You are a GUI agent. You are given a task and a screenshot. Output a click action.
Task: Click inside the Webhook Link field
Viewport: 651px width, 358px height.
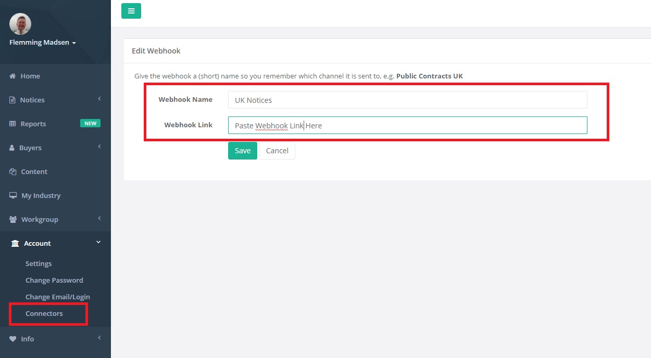point(407,125)
